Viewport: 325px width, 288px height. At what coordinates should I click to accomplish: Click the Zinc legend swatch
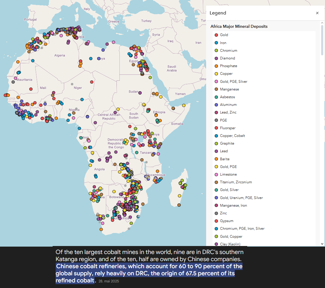[216, 213]
